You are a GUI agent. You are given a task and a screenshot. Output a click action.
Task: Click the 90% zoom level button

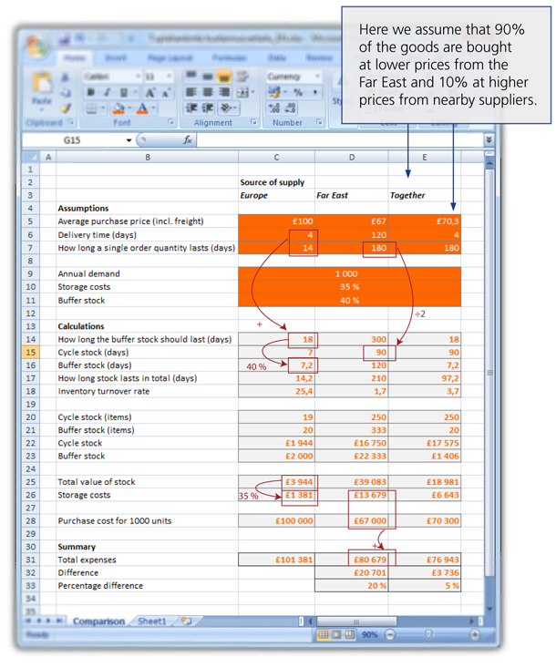[x=370, y=635]
